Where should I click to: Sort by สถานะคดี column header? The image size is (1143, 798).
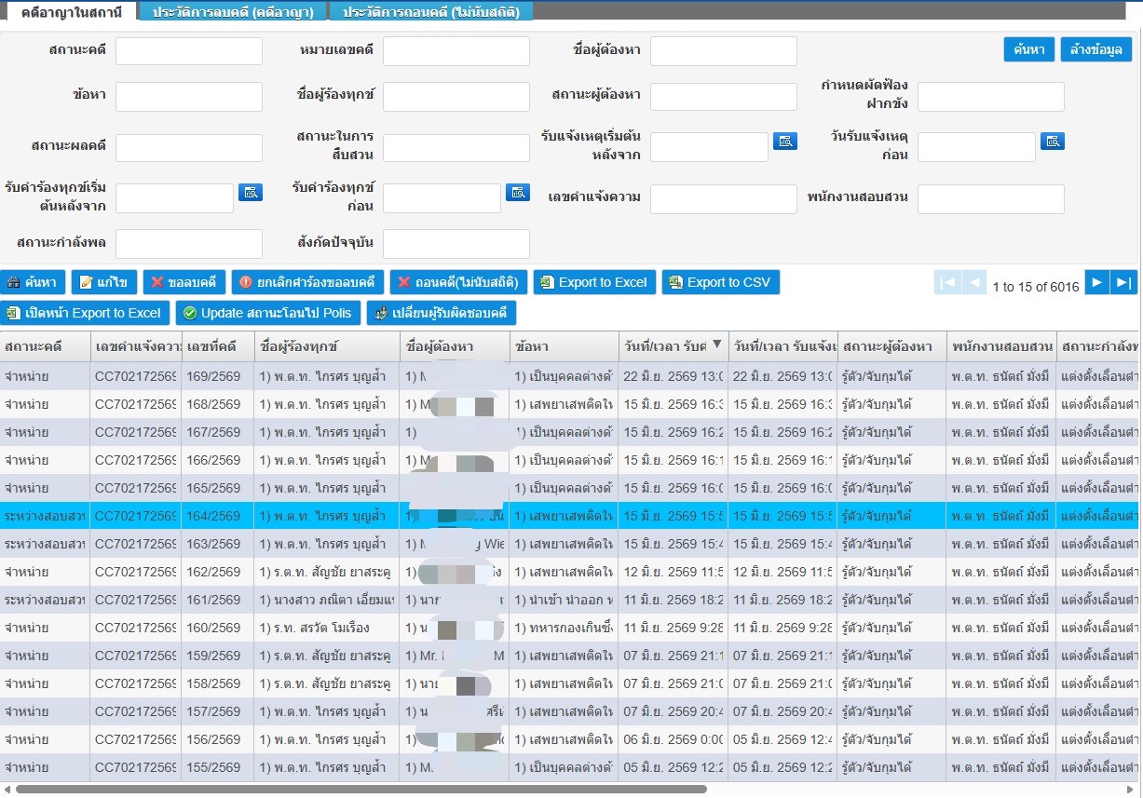point(45,346)
